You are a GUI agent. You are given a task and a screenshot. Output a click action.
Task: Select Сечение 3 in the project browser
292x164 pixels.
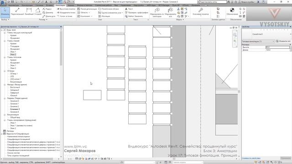(x=15, y=109)
